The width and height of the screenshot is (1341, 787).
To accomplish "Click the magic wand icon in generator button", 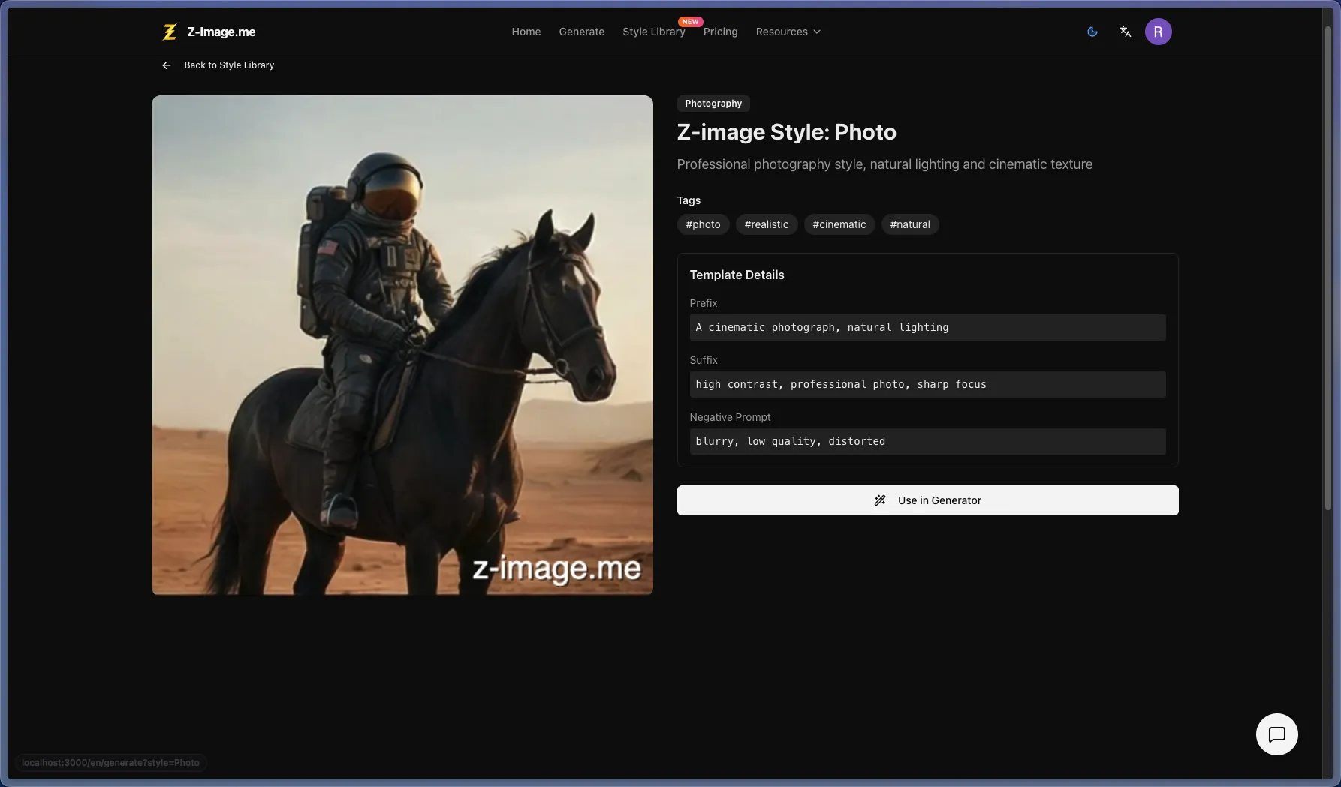I will coord(880,500).
